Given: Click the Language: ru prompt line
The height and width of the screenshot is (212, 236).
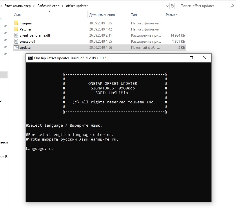Looking at the screenshot, I should click(40, 149).
